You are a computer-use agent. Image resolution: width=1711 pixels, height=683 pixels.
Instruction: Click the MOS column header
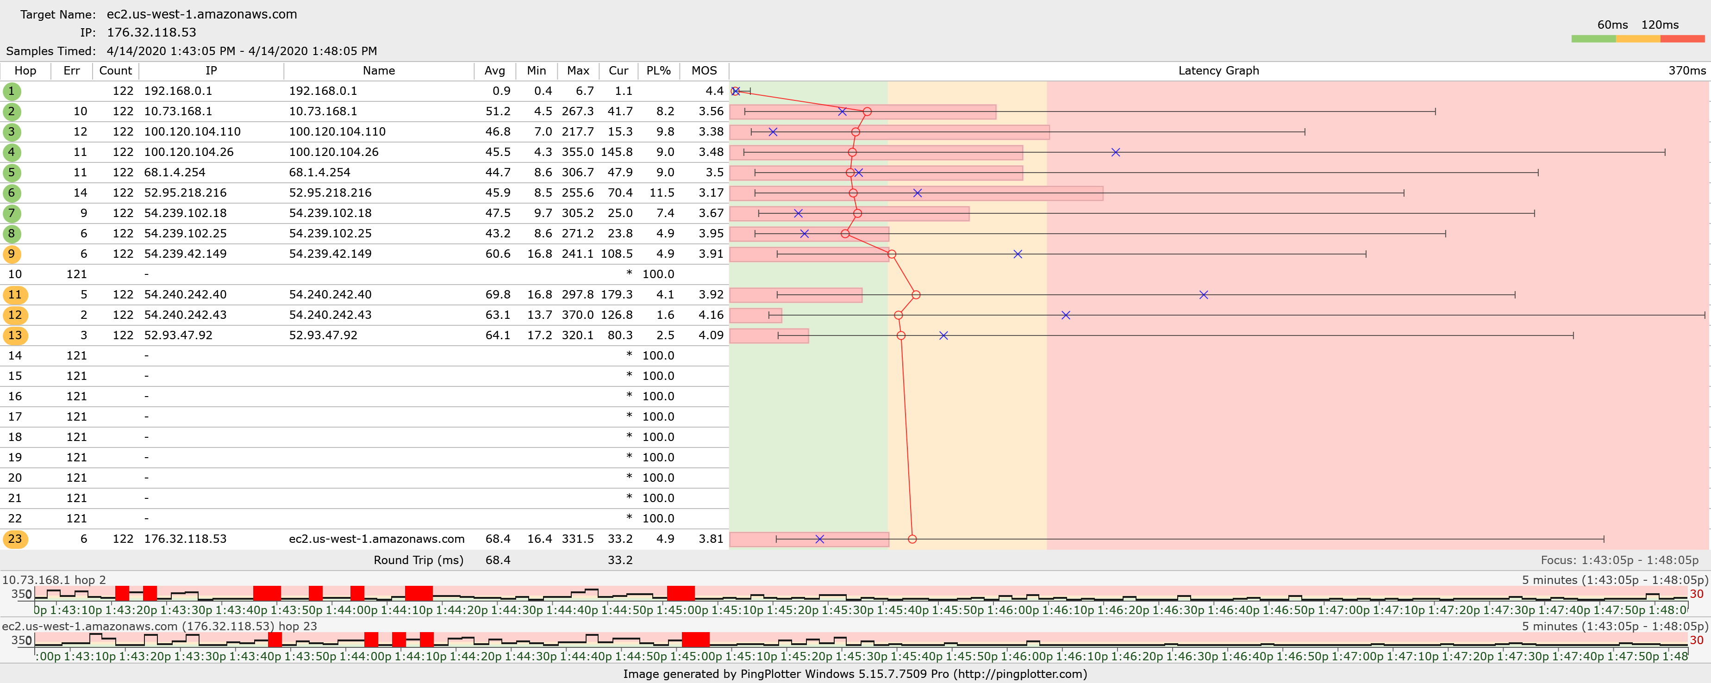[704, 71]
